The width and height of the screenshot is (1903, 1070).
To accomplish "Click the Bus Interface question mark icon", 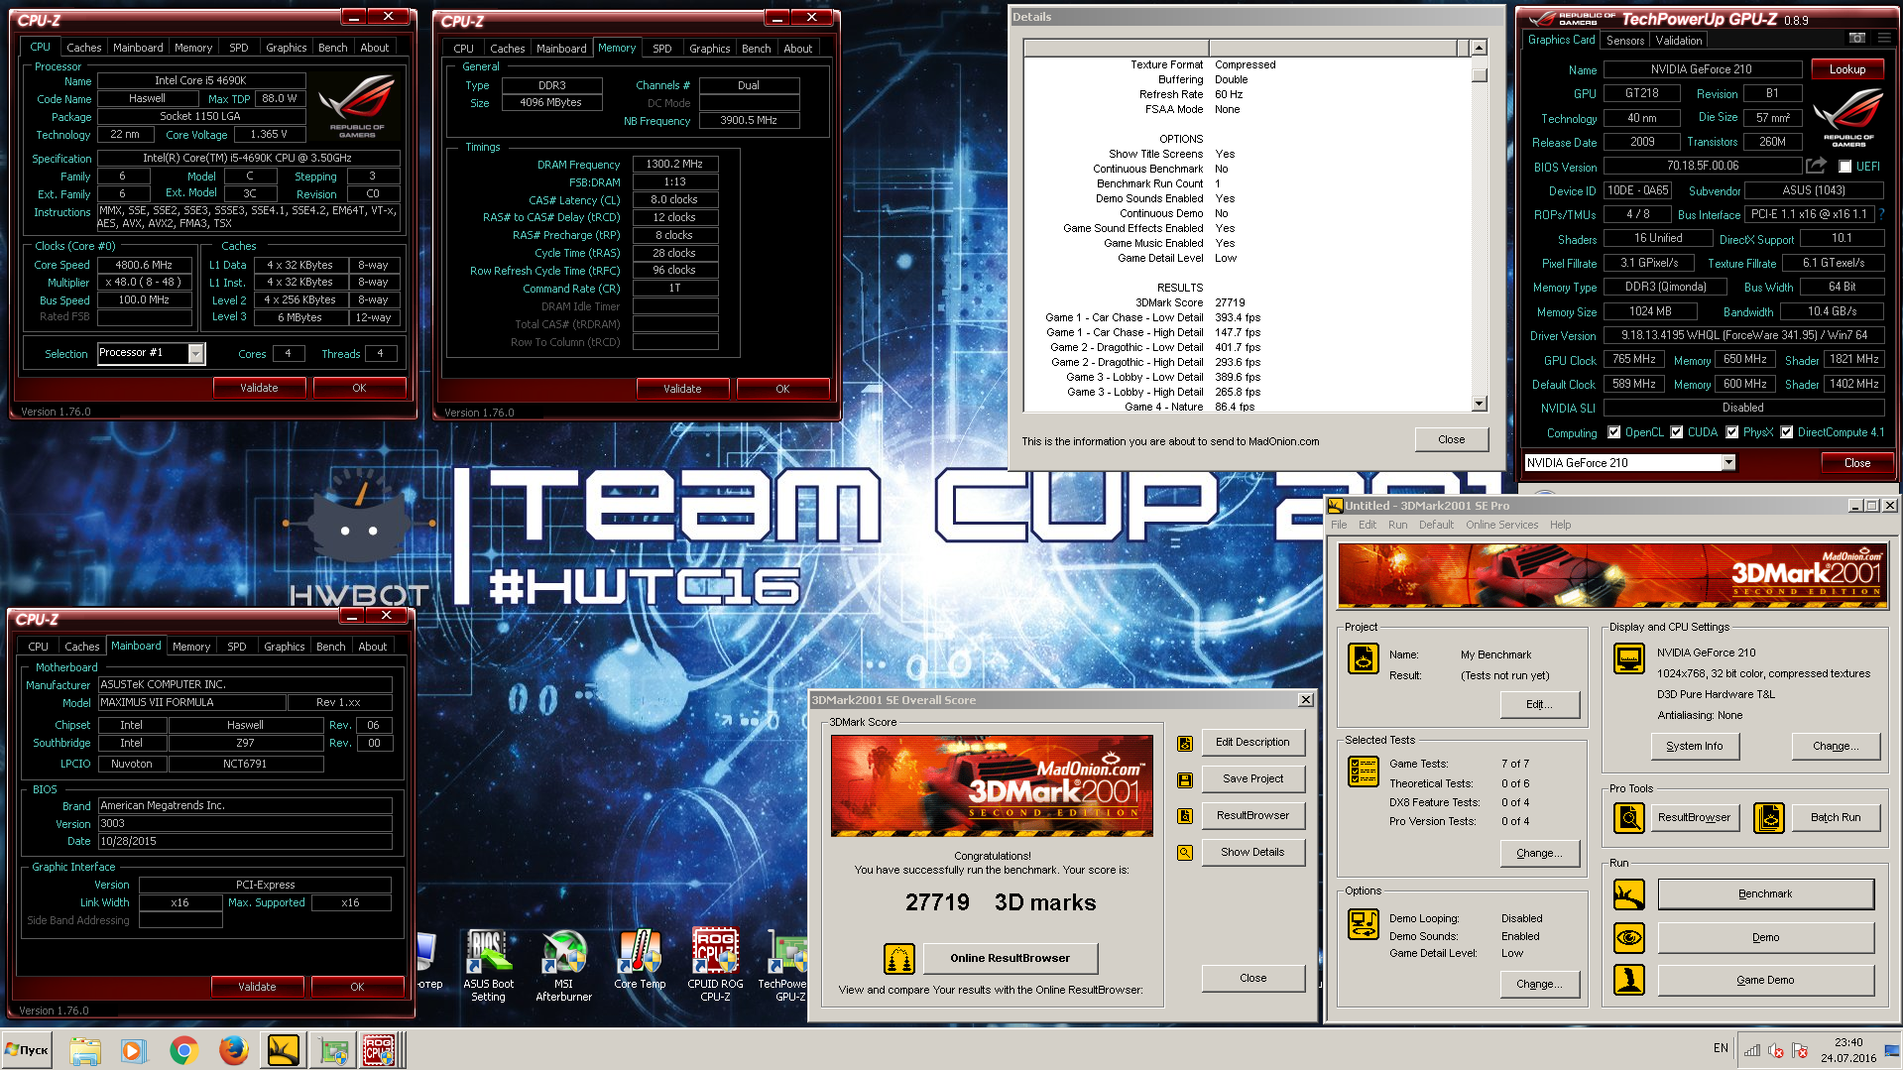I will (1881, 214).
